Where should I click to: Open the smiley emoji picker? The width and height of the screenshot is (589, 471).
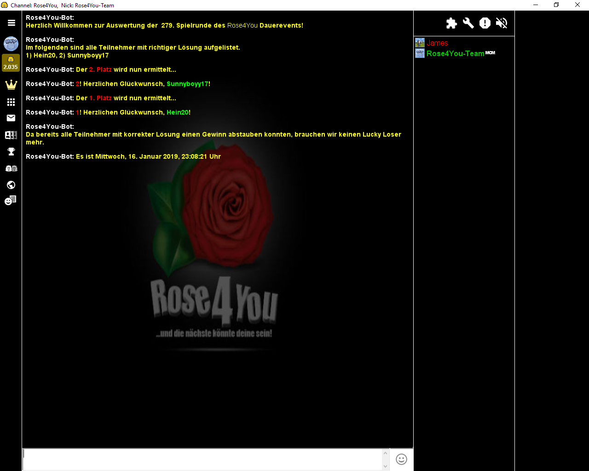[401, 460]
